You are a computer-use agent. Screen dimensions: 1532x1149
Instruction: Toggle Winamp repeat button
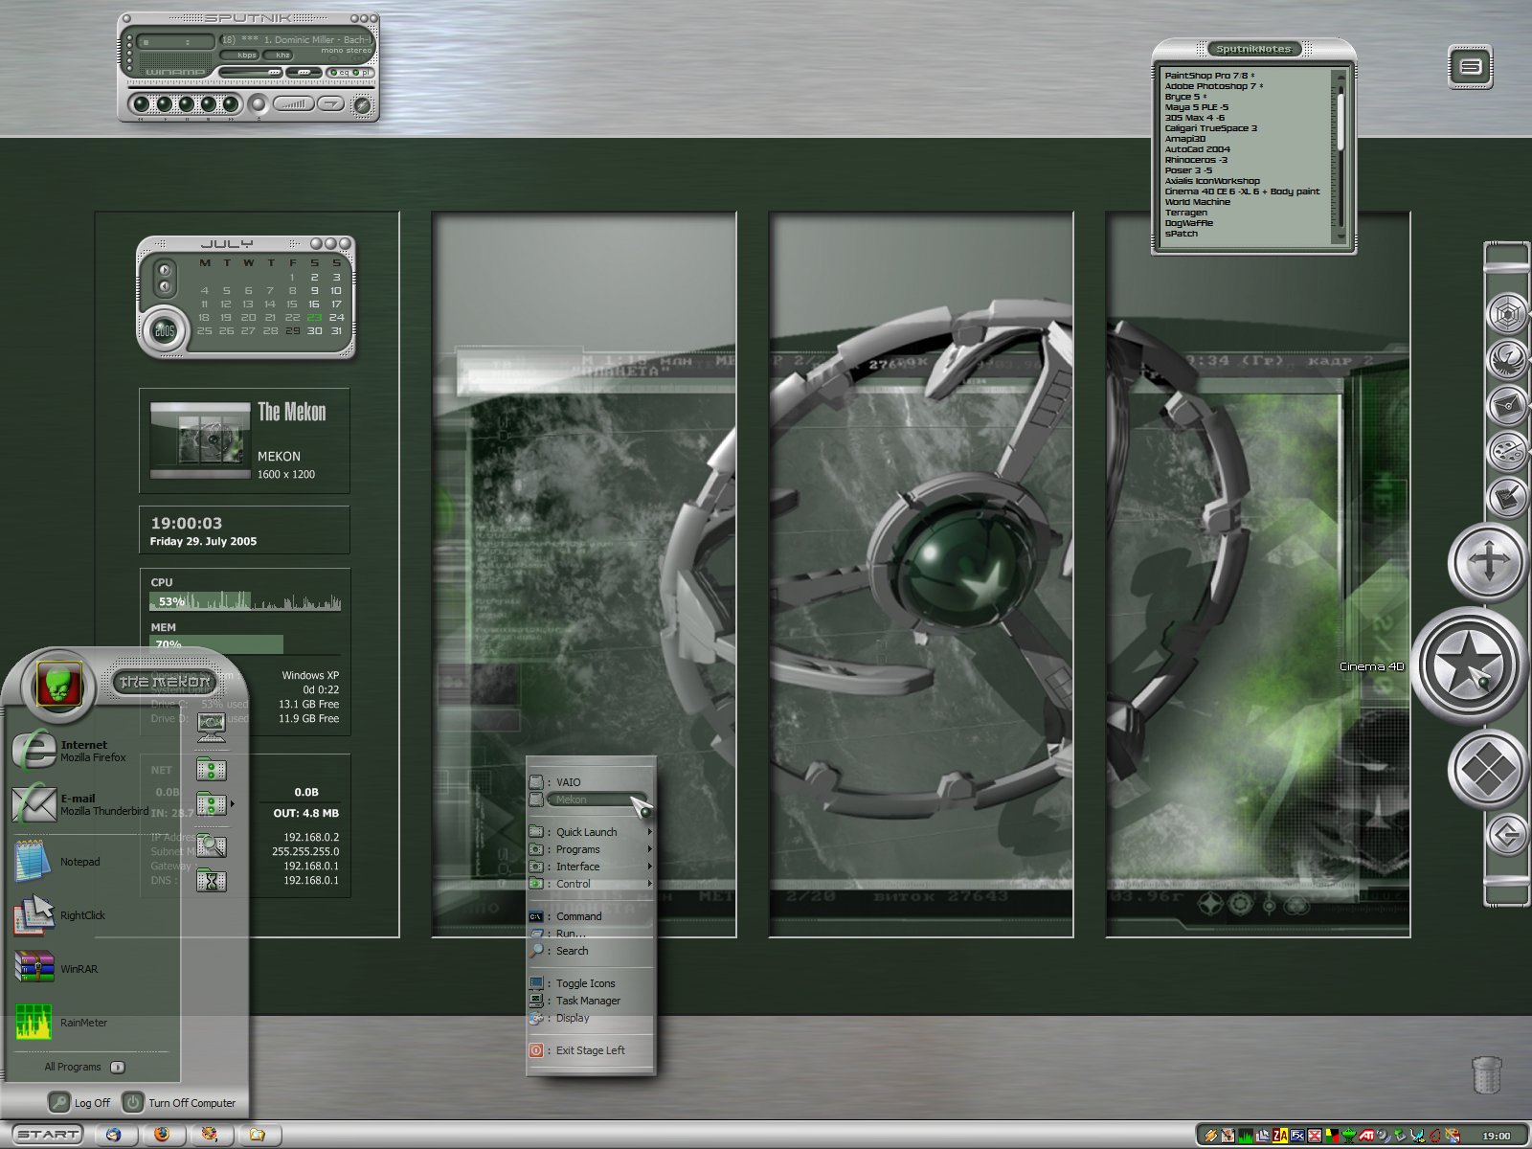point(330,103)
